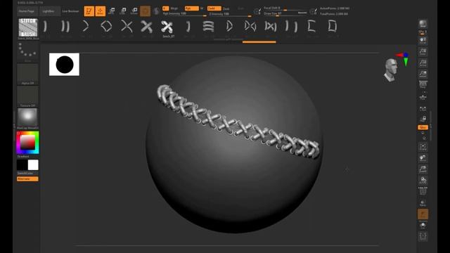The width and height of the screenshot is (450, 253).
Task: Open the Stitch Brush current brush picker
Action: (28, 28)
